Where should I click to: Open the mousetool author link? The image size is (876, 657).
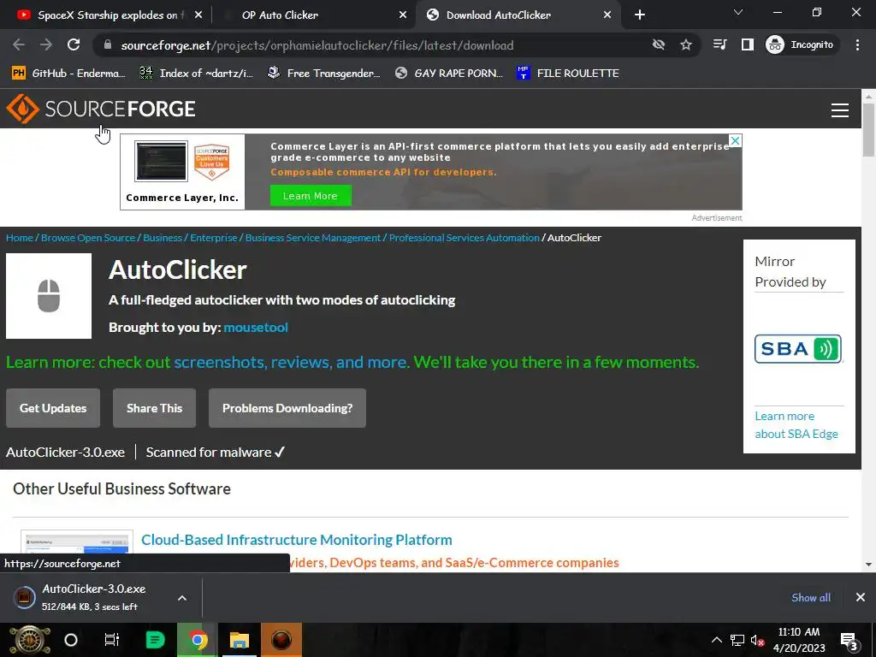pyautogui.click(x=256, y=328)
